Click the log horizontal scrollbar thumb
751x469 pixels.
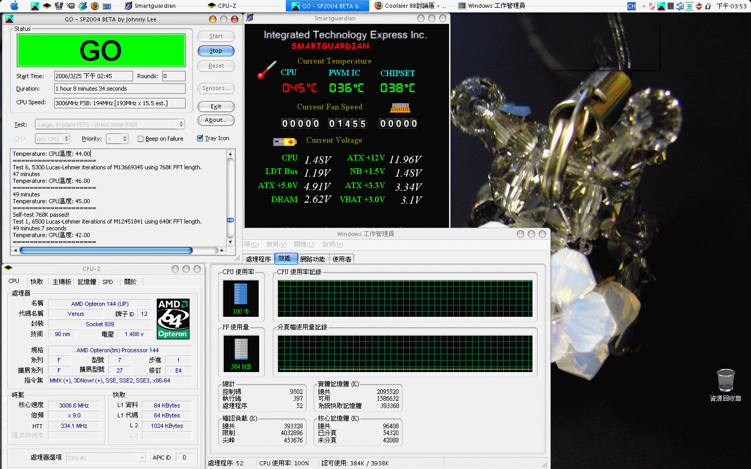106,250
